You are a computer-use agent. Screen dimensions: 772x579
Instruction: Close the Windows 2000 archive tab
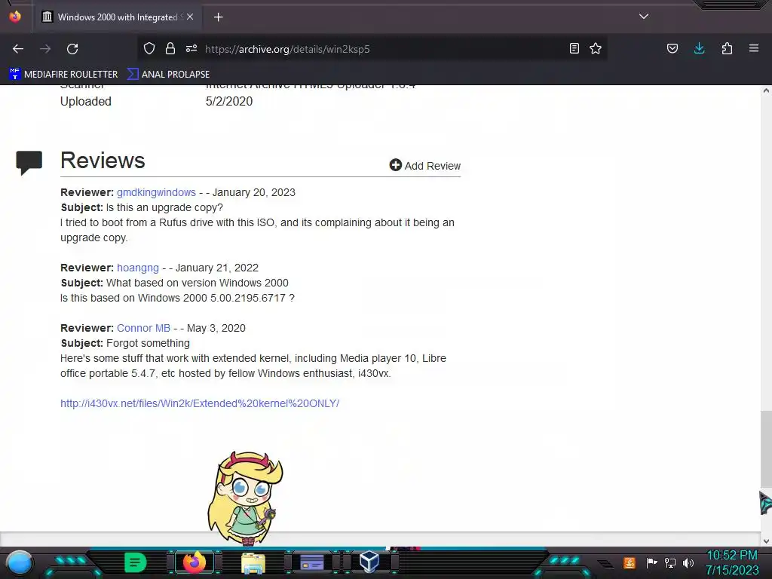[x=190, y=17]
